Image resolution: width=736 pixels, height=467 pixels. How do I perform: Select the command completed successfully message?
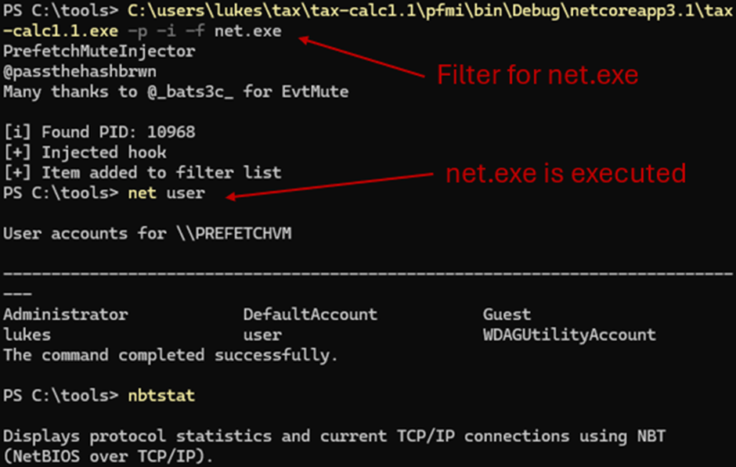click(x=138, y=354)
